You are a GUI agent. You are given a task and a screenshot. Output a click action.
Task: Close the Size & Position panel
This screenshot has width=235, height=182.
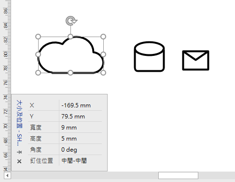tap(19, 161)
